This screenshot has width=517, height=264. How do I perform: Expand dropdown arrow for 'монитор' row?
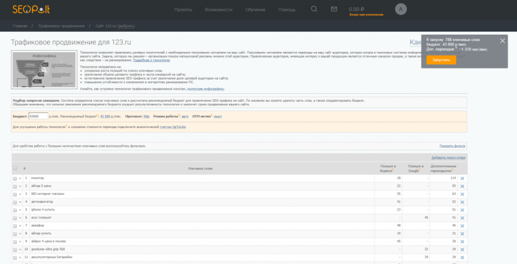(x=20, y=178)
